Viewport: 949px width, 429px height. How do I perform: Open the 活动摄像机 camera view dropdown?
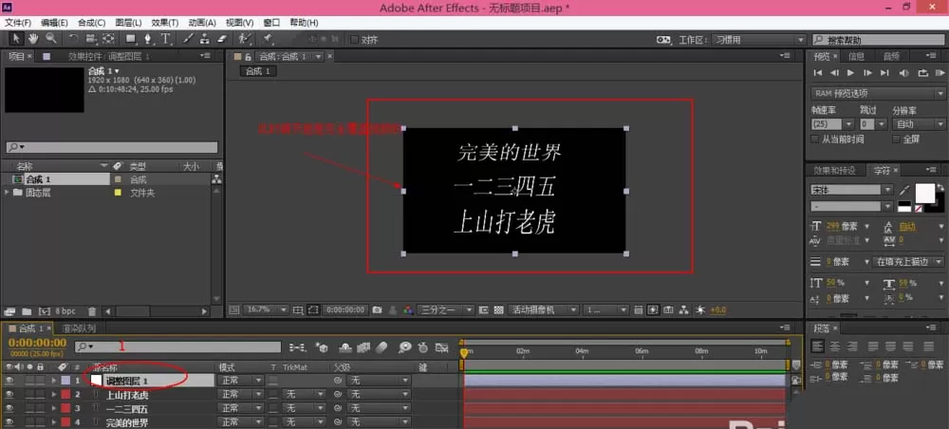coord(543,309)
